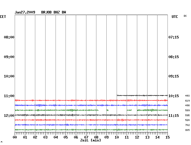Click the DC value 805
The width and height of the screenshot is (191, 145).
click(187, 130)
